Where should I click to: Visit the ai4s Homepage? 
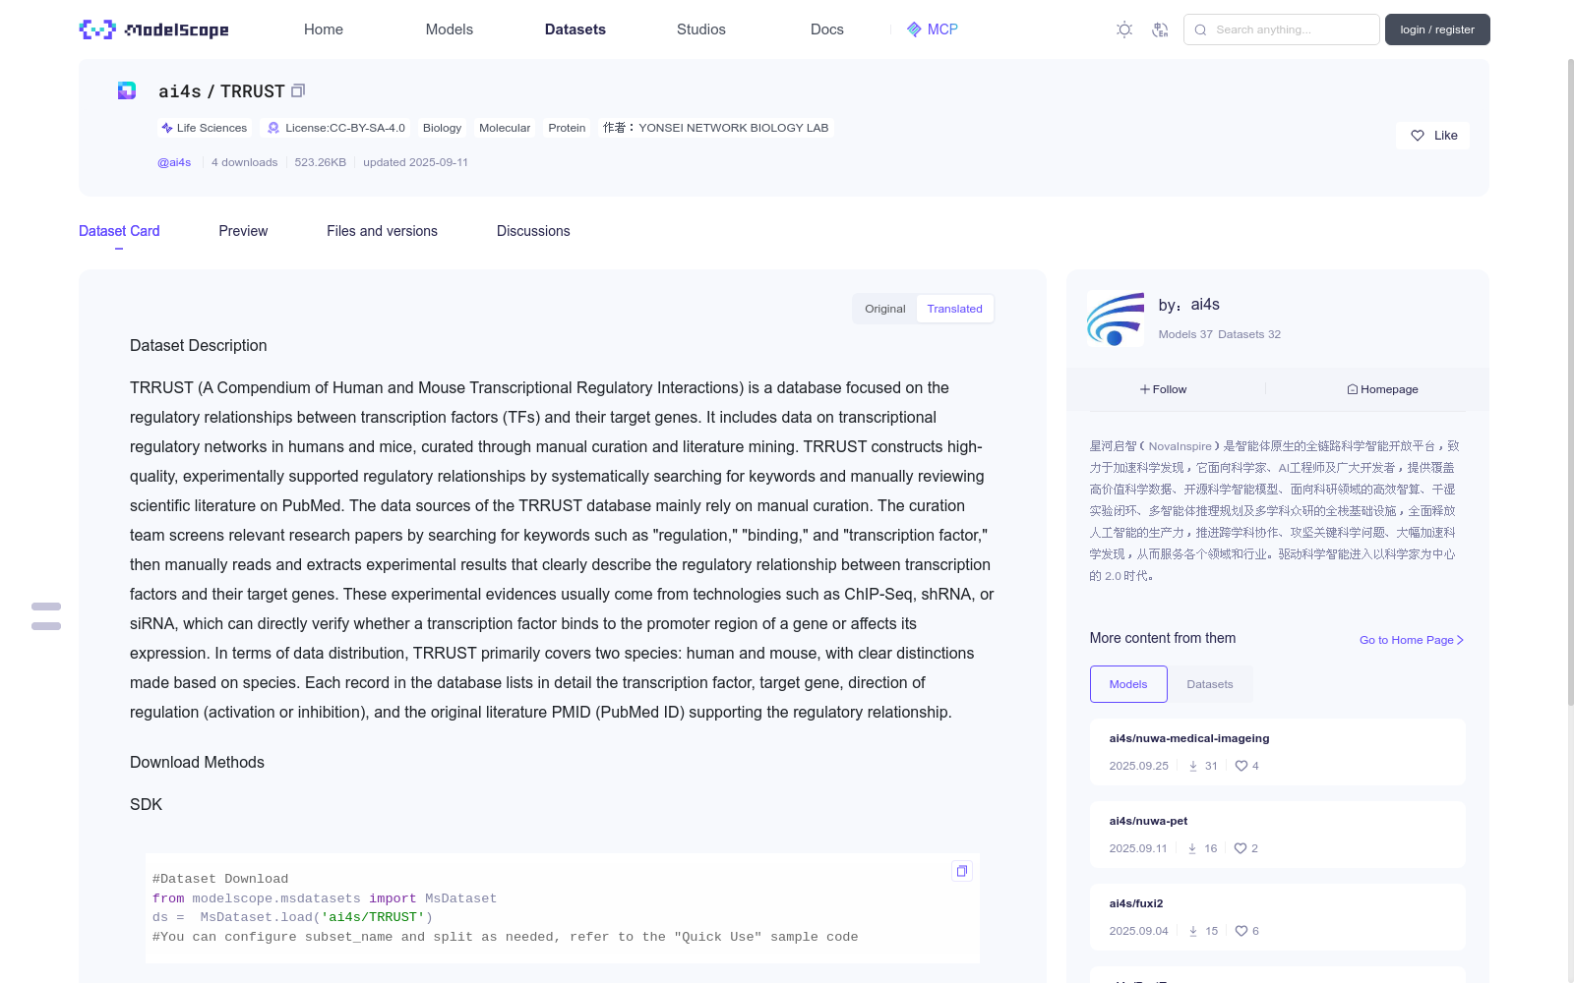[x=1382, y=389]
